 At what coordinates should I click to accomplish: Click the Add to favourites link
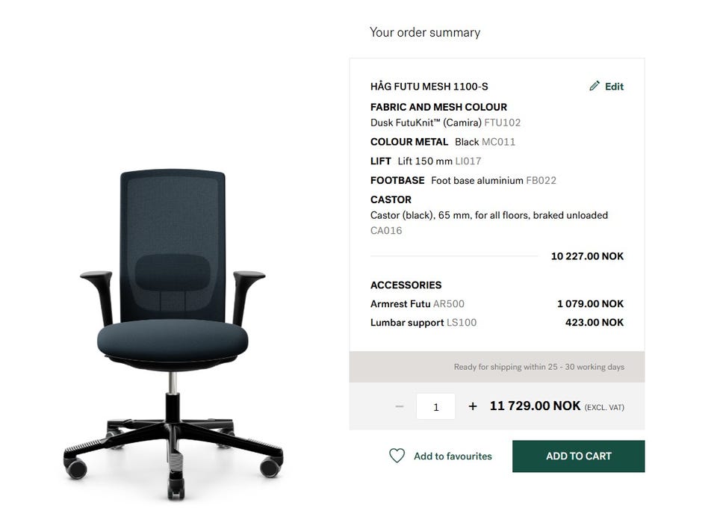[453, 456]
